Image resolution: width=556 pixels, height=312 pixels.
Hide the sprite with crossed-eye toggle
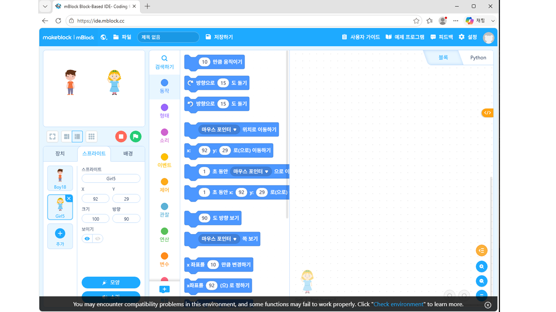98,239
